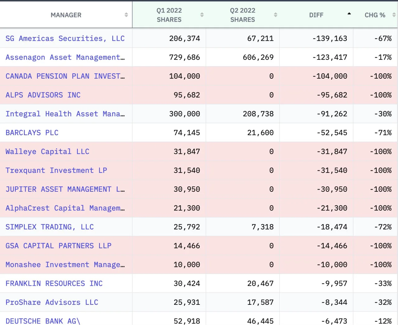Image resolution: width=398 pixels, height=325 pixels.
Task: Select Q2 shares value 606,269
Action: (258, 57)
